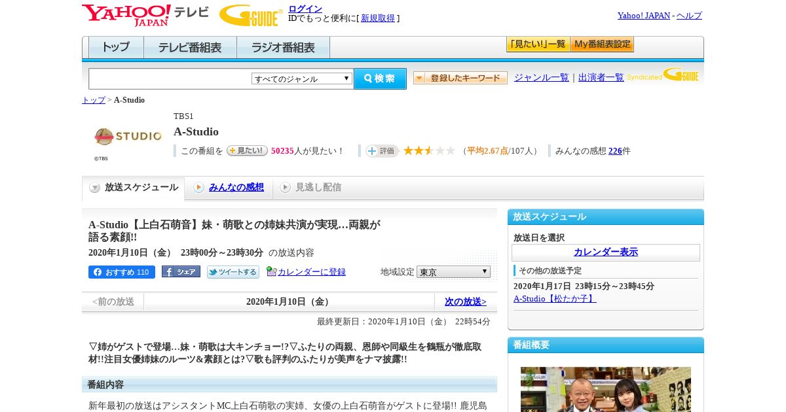Open the 地域設定 東京 dropdown

453,271
